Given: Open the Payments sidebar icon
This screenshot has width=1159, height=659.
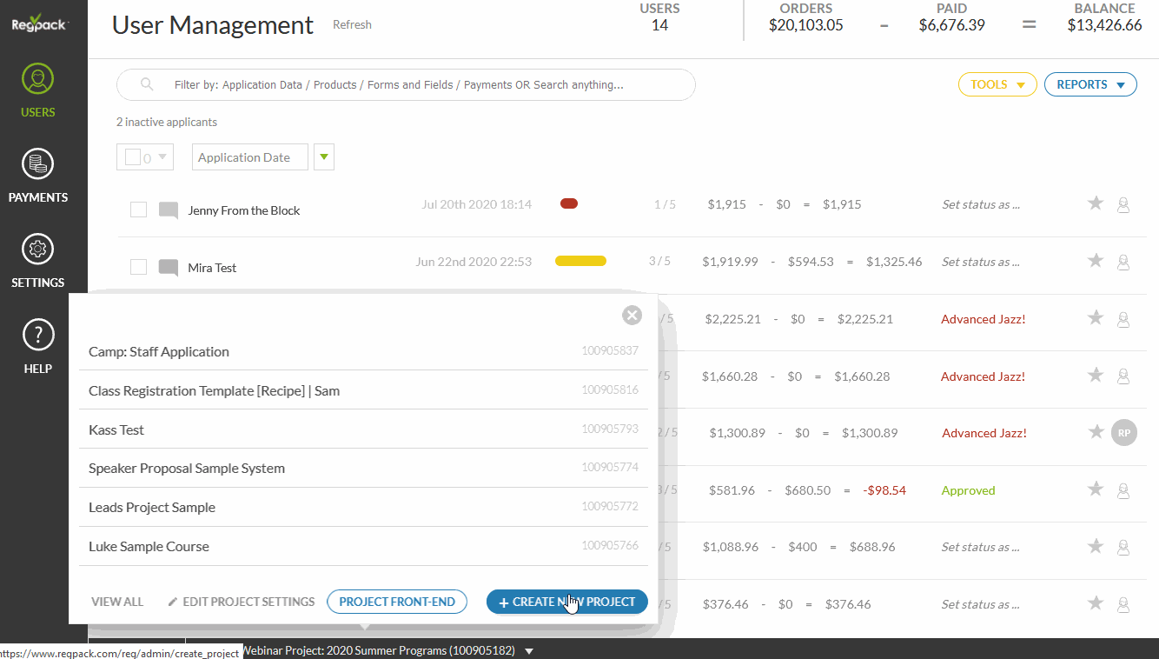Looking at the screenshot, I should 37,175.
